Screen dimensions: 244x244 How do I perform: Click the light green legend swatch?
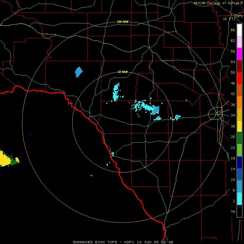(x=239, y=150)
